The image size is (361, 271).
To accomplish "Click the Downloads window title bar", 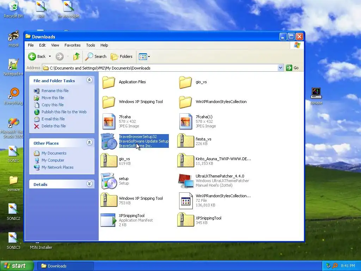I will (x=152, y=37).
